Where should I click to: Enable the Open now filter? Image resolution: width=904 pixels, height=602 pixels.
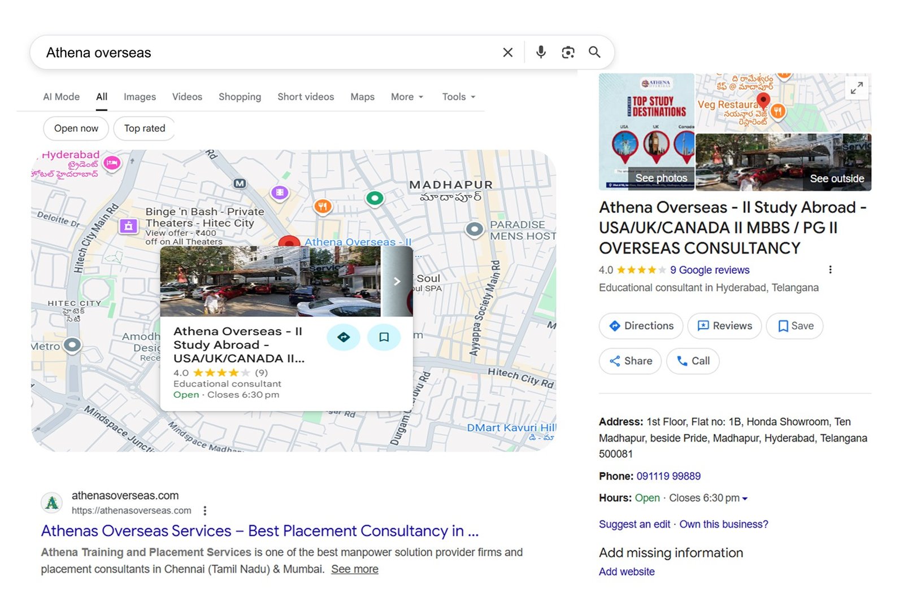[76, 128]
